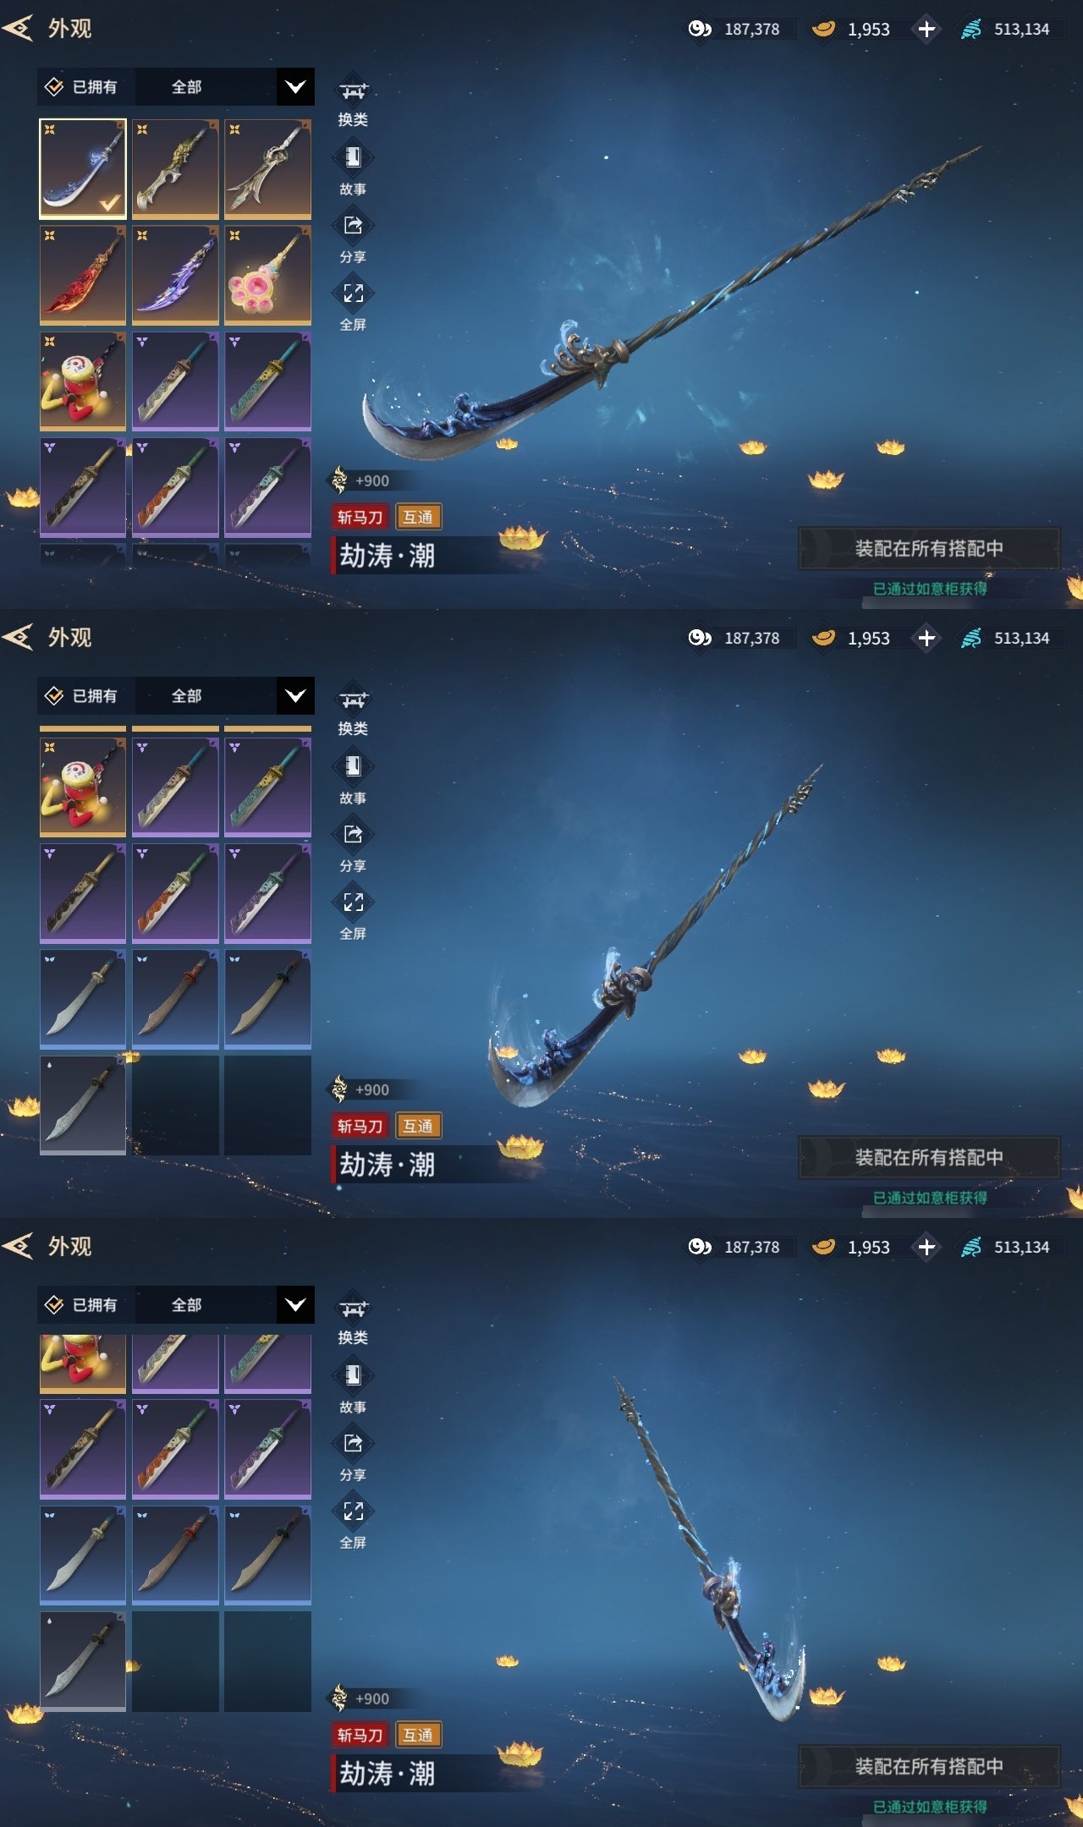Toggle 已拥有 owned filter in top screenshot
This screenshot has width=1083, height=1827.
82,87
